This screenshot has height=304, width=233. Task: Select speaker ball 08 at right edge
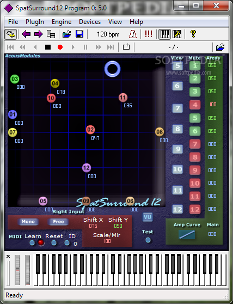click(x=160, y=132)
